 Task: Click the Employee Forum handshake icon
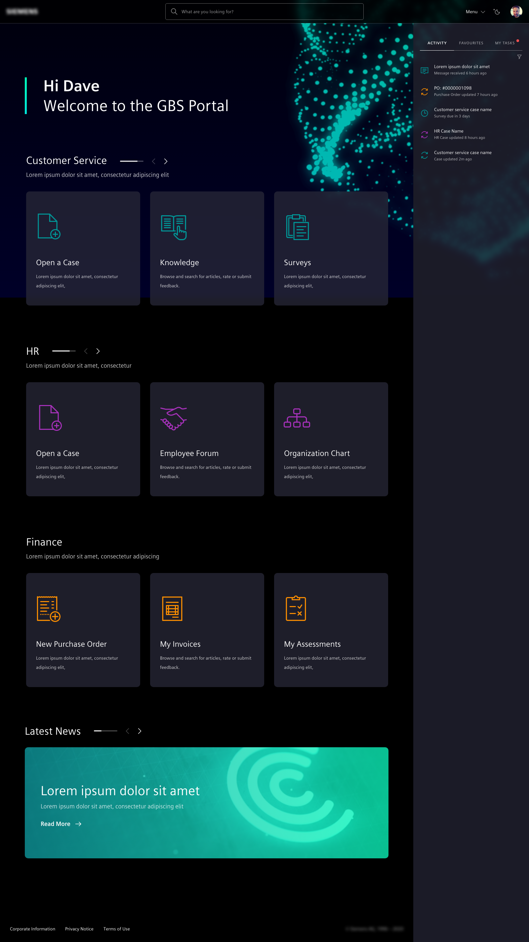pyautogui.click(x=174, y=418)
